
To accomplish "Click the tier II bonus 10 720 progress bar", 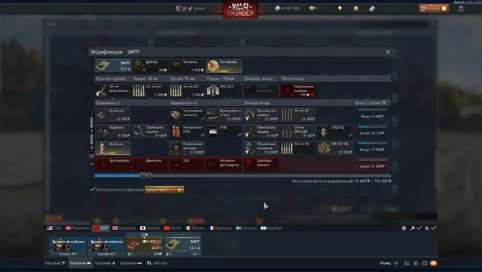I will click(372, 127).
